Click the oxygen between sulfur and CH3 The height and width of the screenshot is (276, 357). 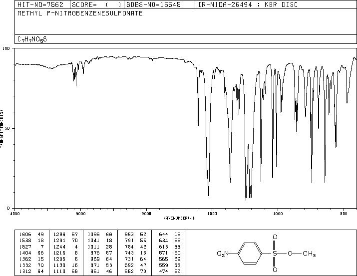pyautogui.click(x=290, y=254)
